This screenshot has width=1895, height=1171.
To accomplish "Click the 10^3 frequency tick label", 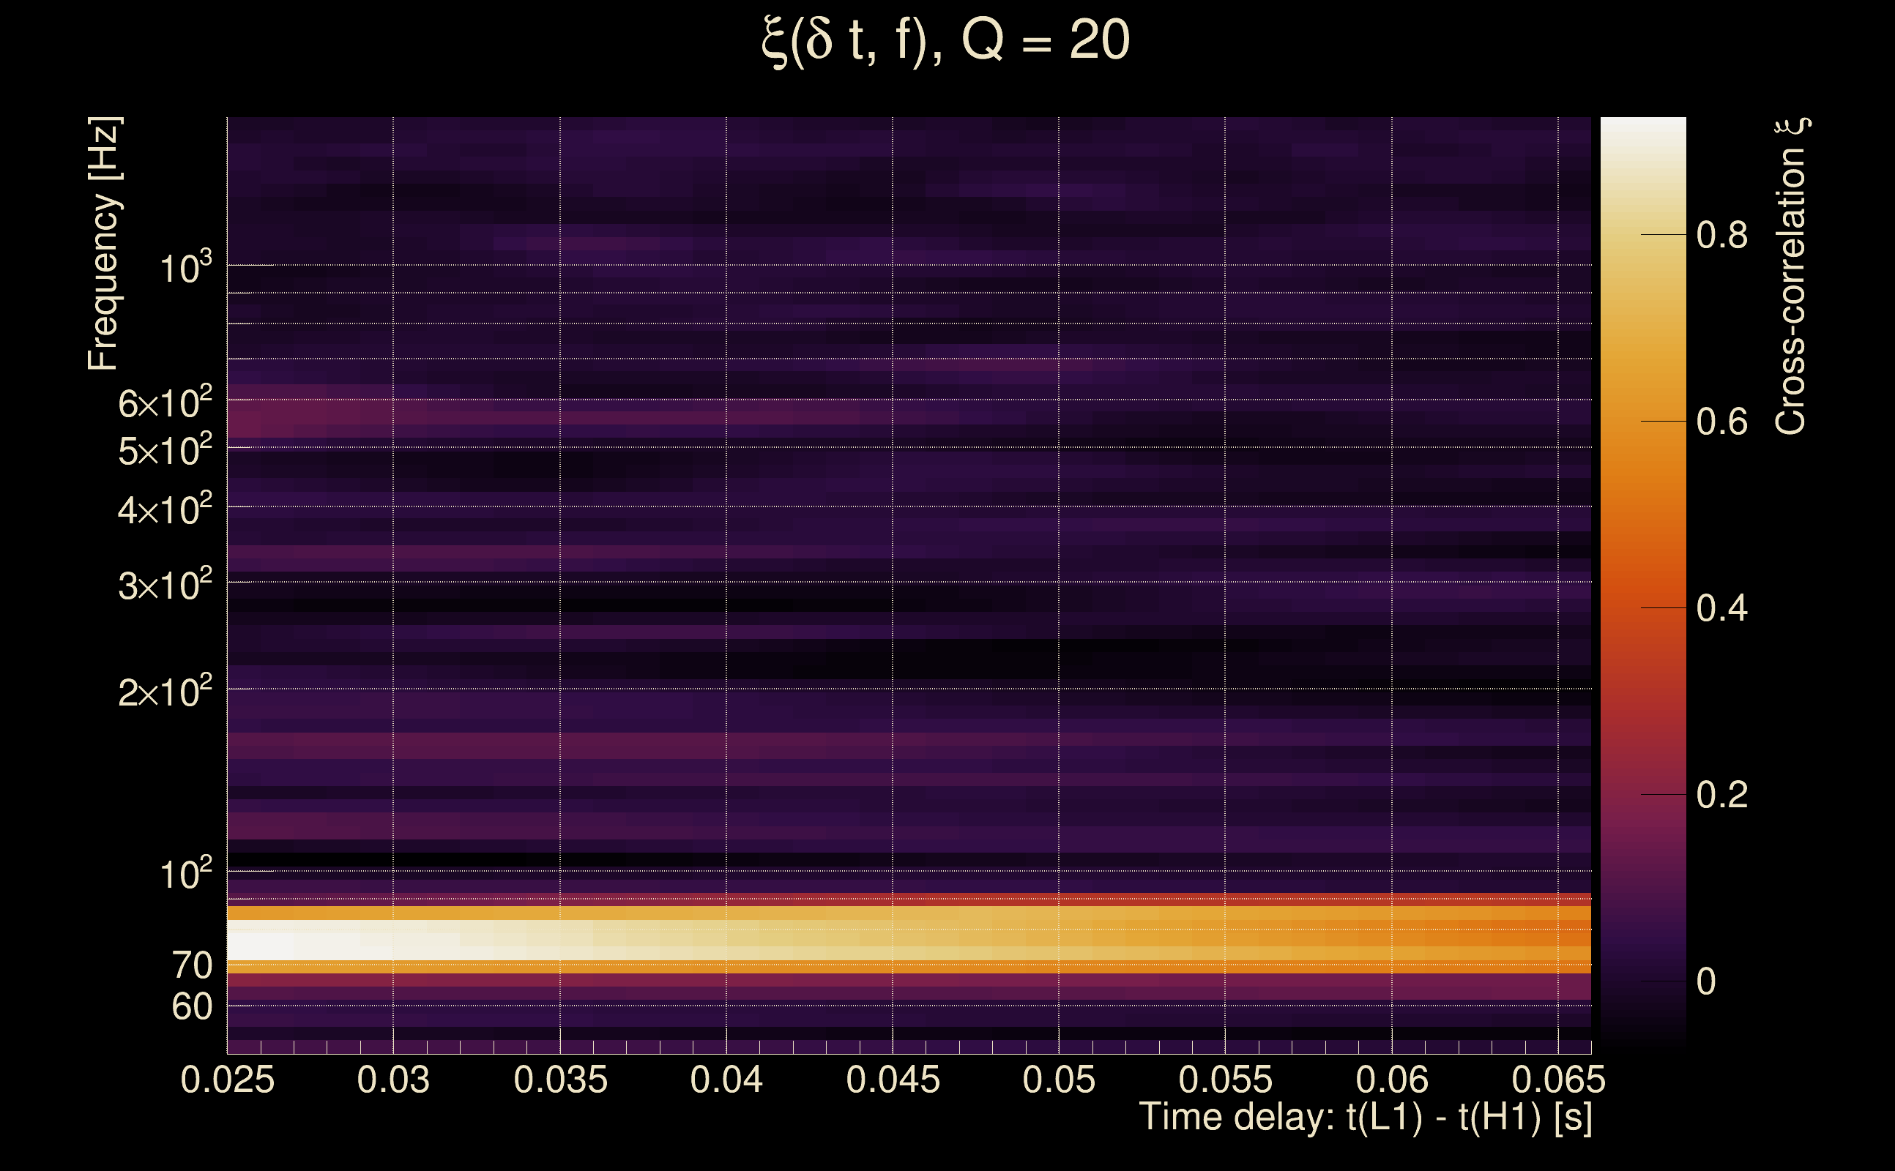I will 185,268.
